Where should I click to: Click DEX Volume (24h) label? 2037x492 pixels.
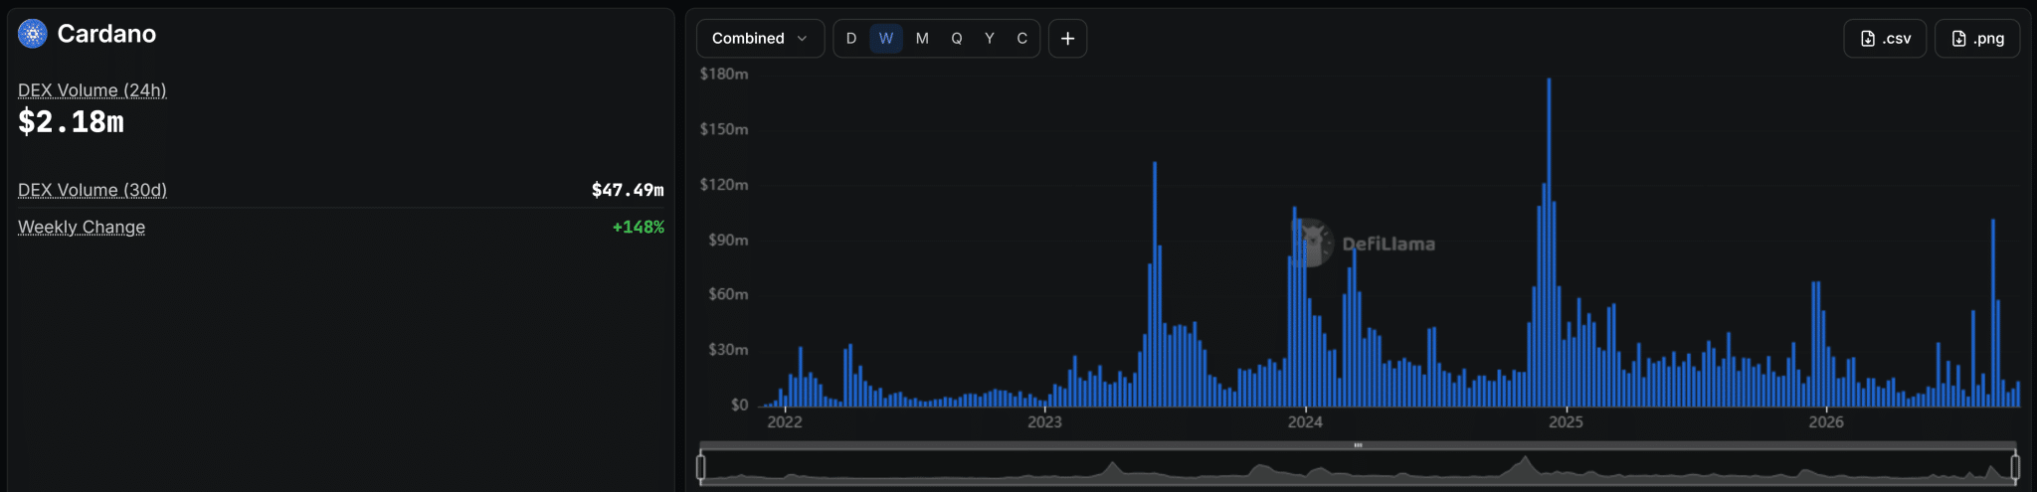pyautogui.click(x=92, y=90)
